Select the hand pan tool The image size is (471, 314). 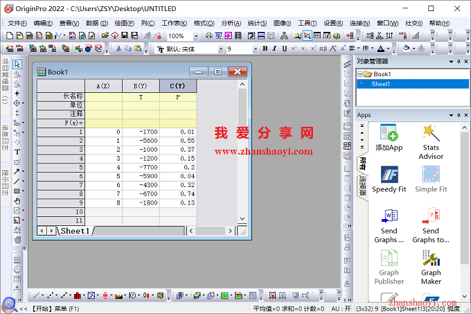[x=17, y=201]
